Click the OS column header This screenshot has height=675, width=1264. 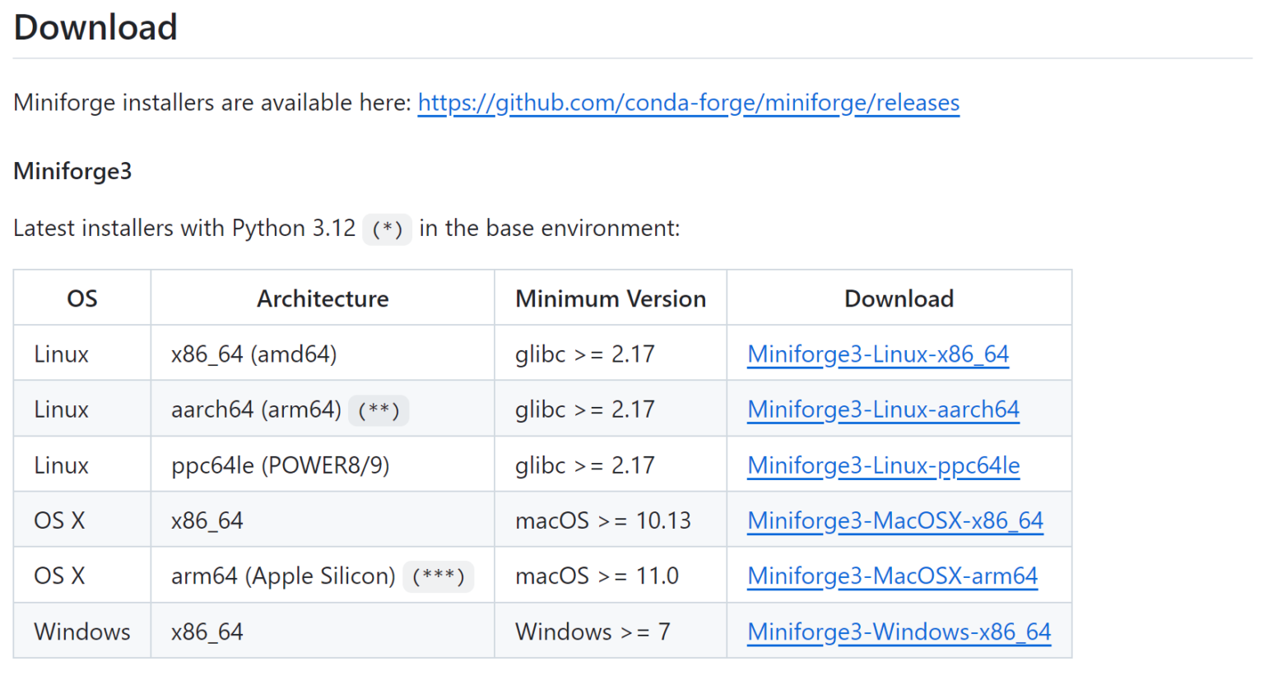(x=81, y=298)
